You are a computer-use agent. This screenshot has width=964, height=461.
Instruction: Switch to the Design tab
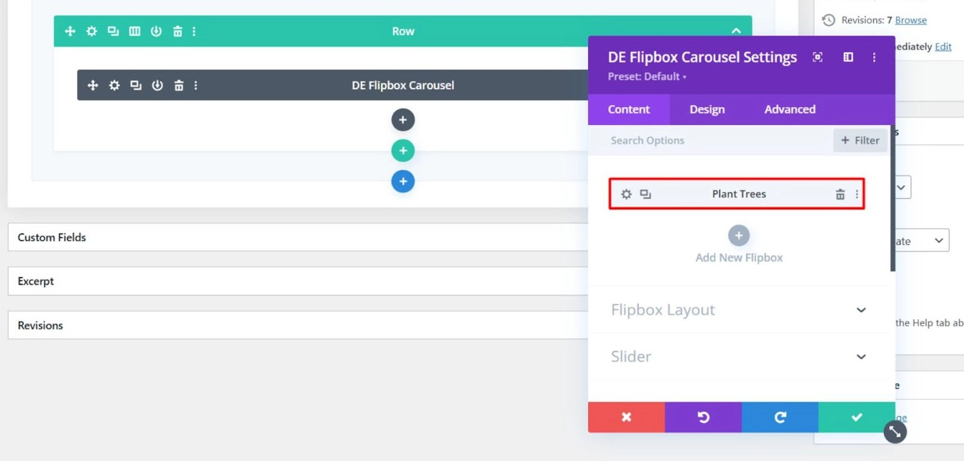[707, 109]
